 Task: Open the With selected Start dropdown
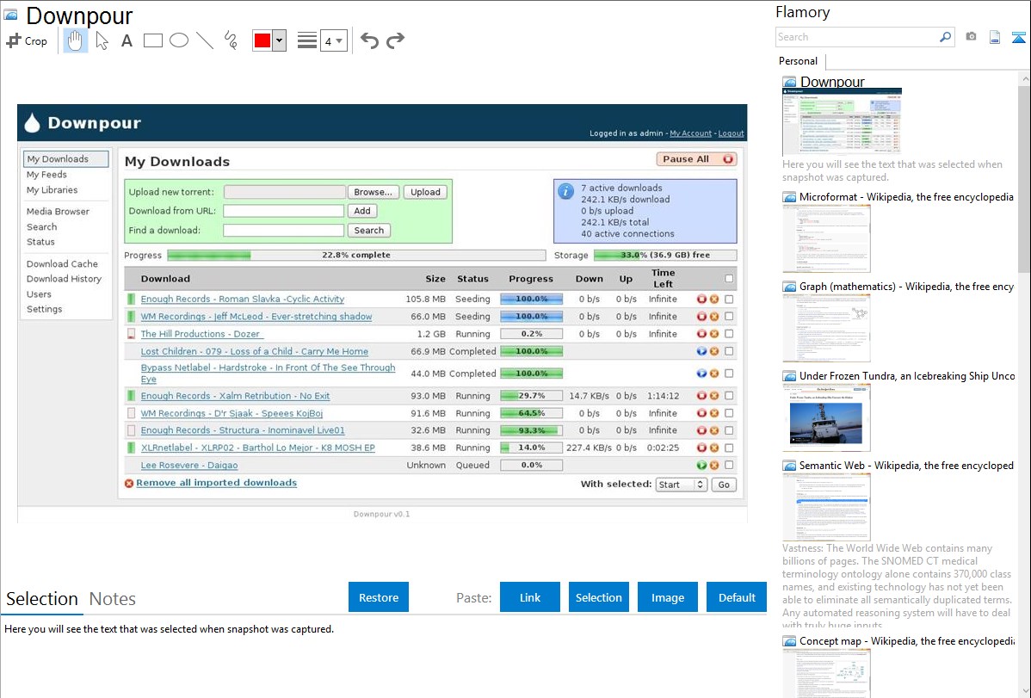tap(681, 485)
